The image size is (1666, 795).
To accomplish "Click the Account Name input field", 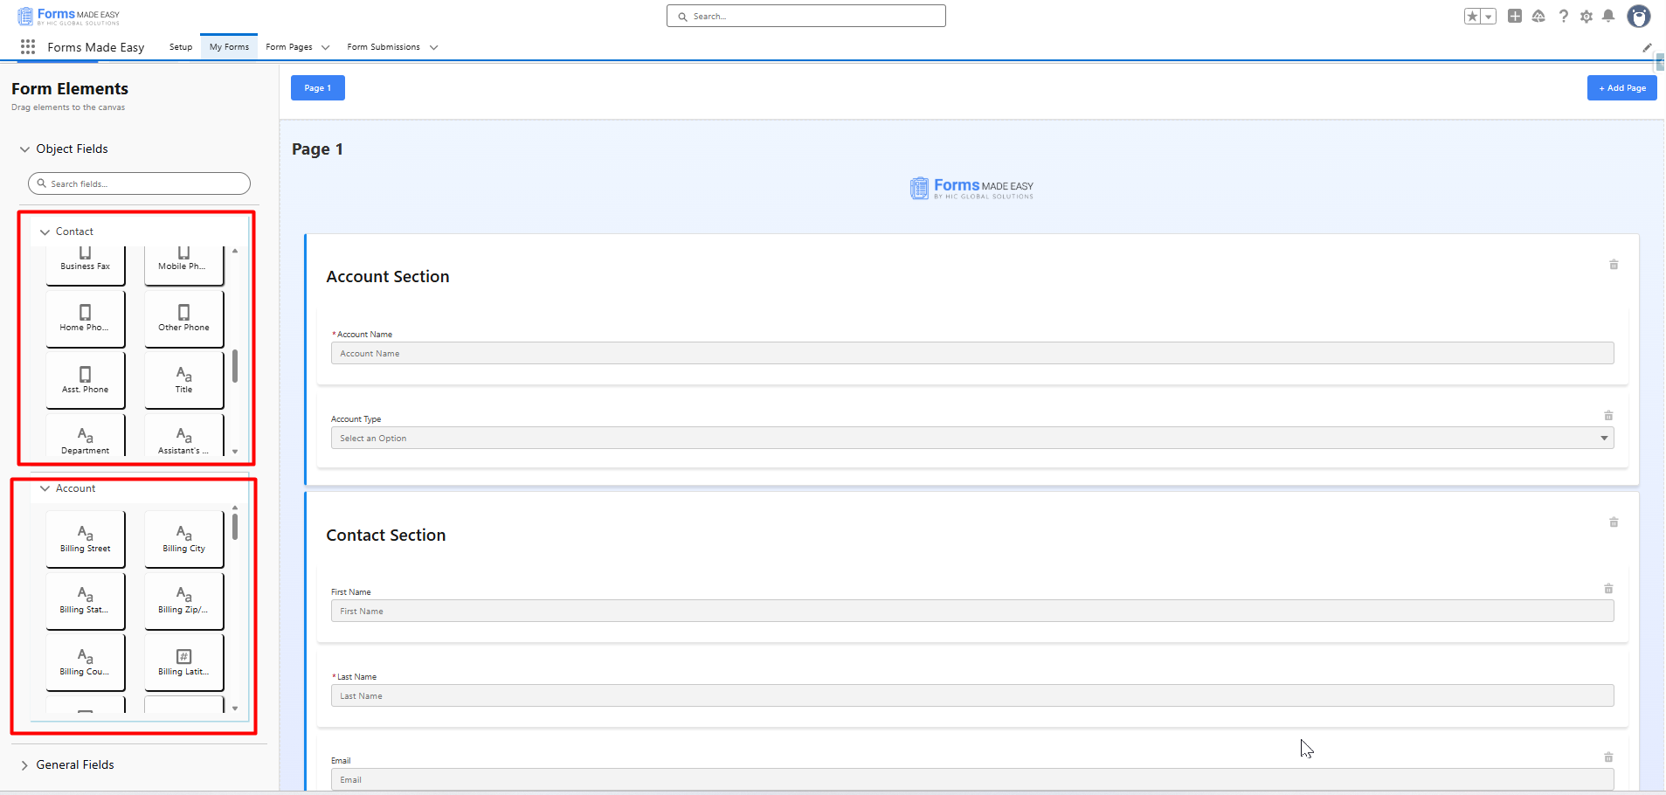I will (x=972, y=353).
